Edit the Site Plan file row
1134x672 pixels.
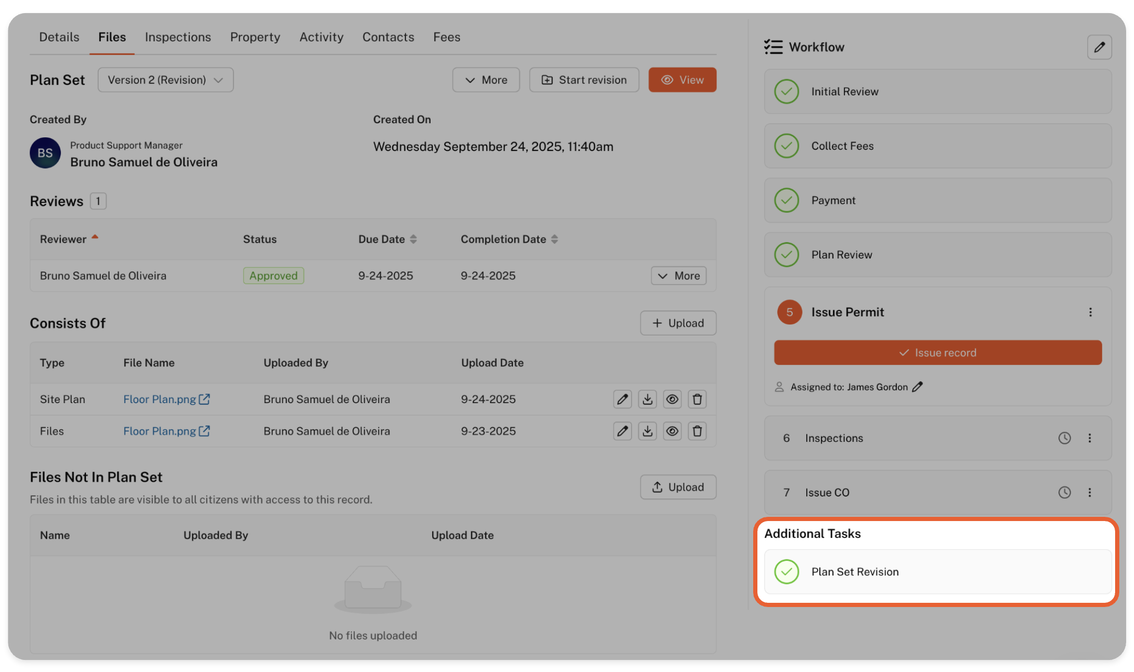[622, 399]
